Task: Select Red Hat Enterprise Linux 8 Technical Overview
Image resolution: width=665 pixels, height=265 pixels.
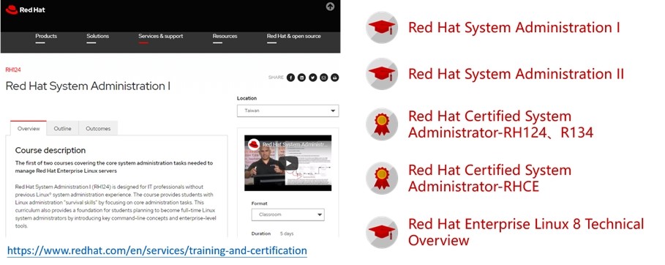Action: tap(526, 232)
